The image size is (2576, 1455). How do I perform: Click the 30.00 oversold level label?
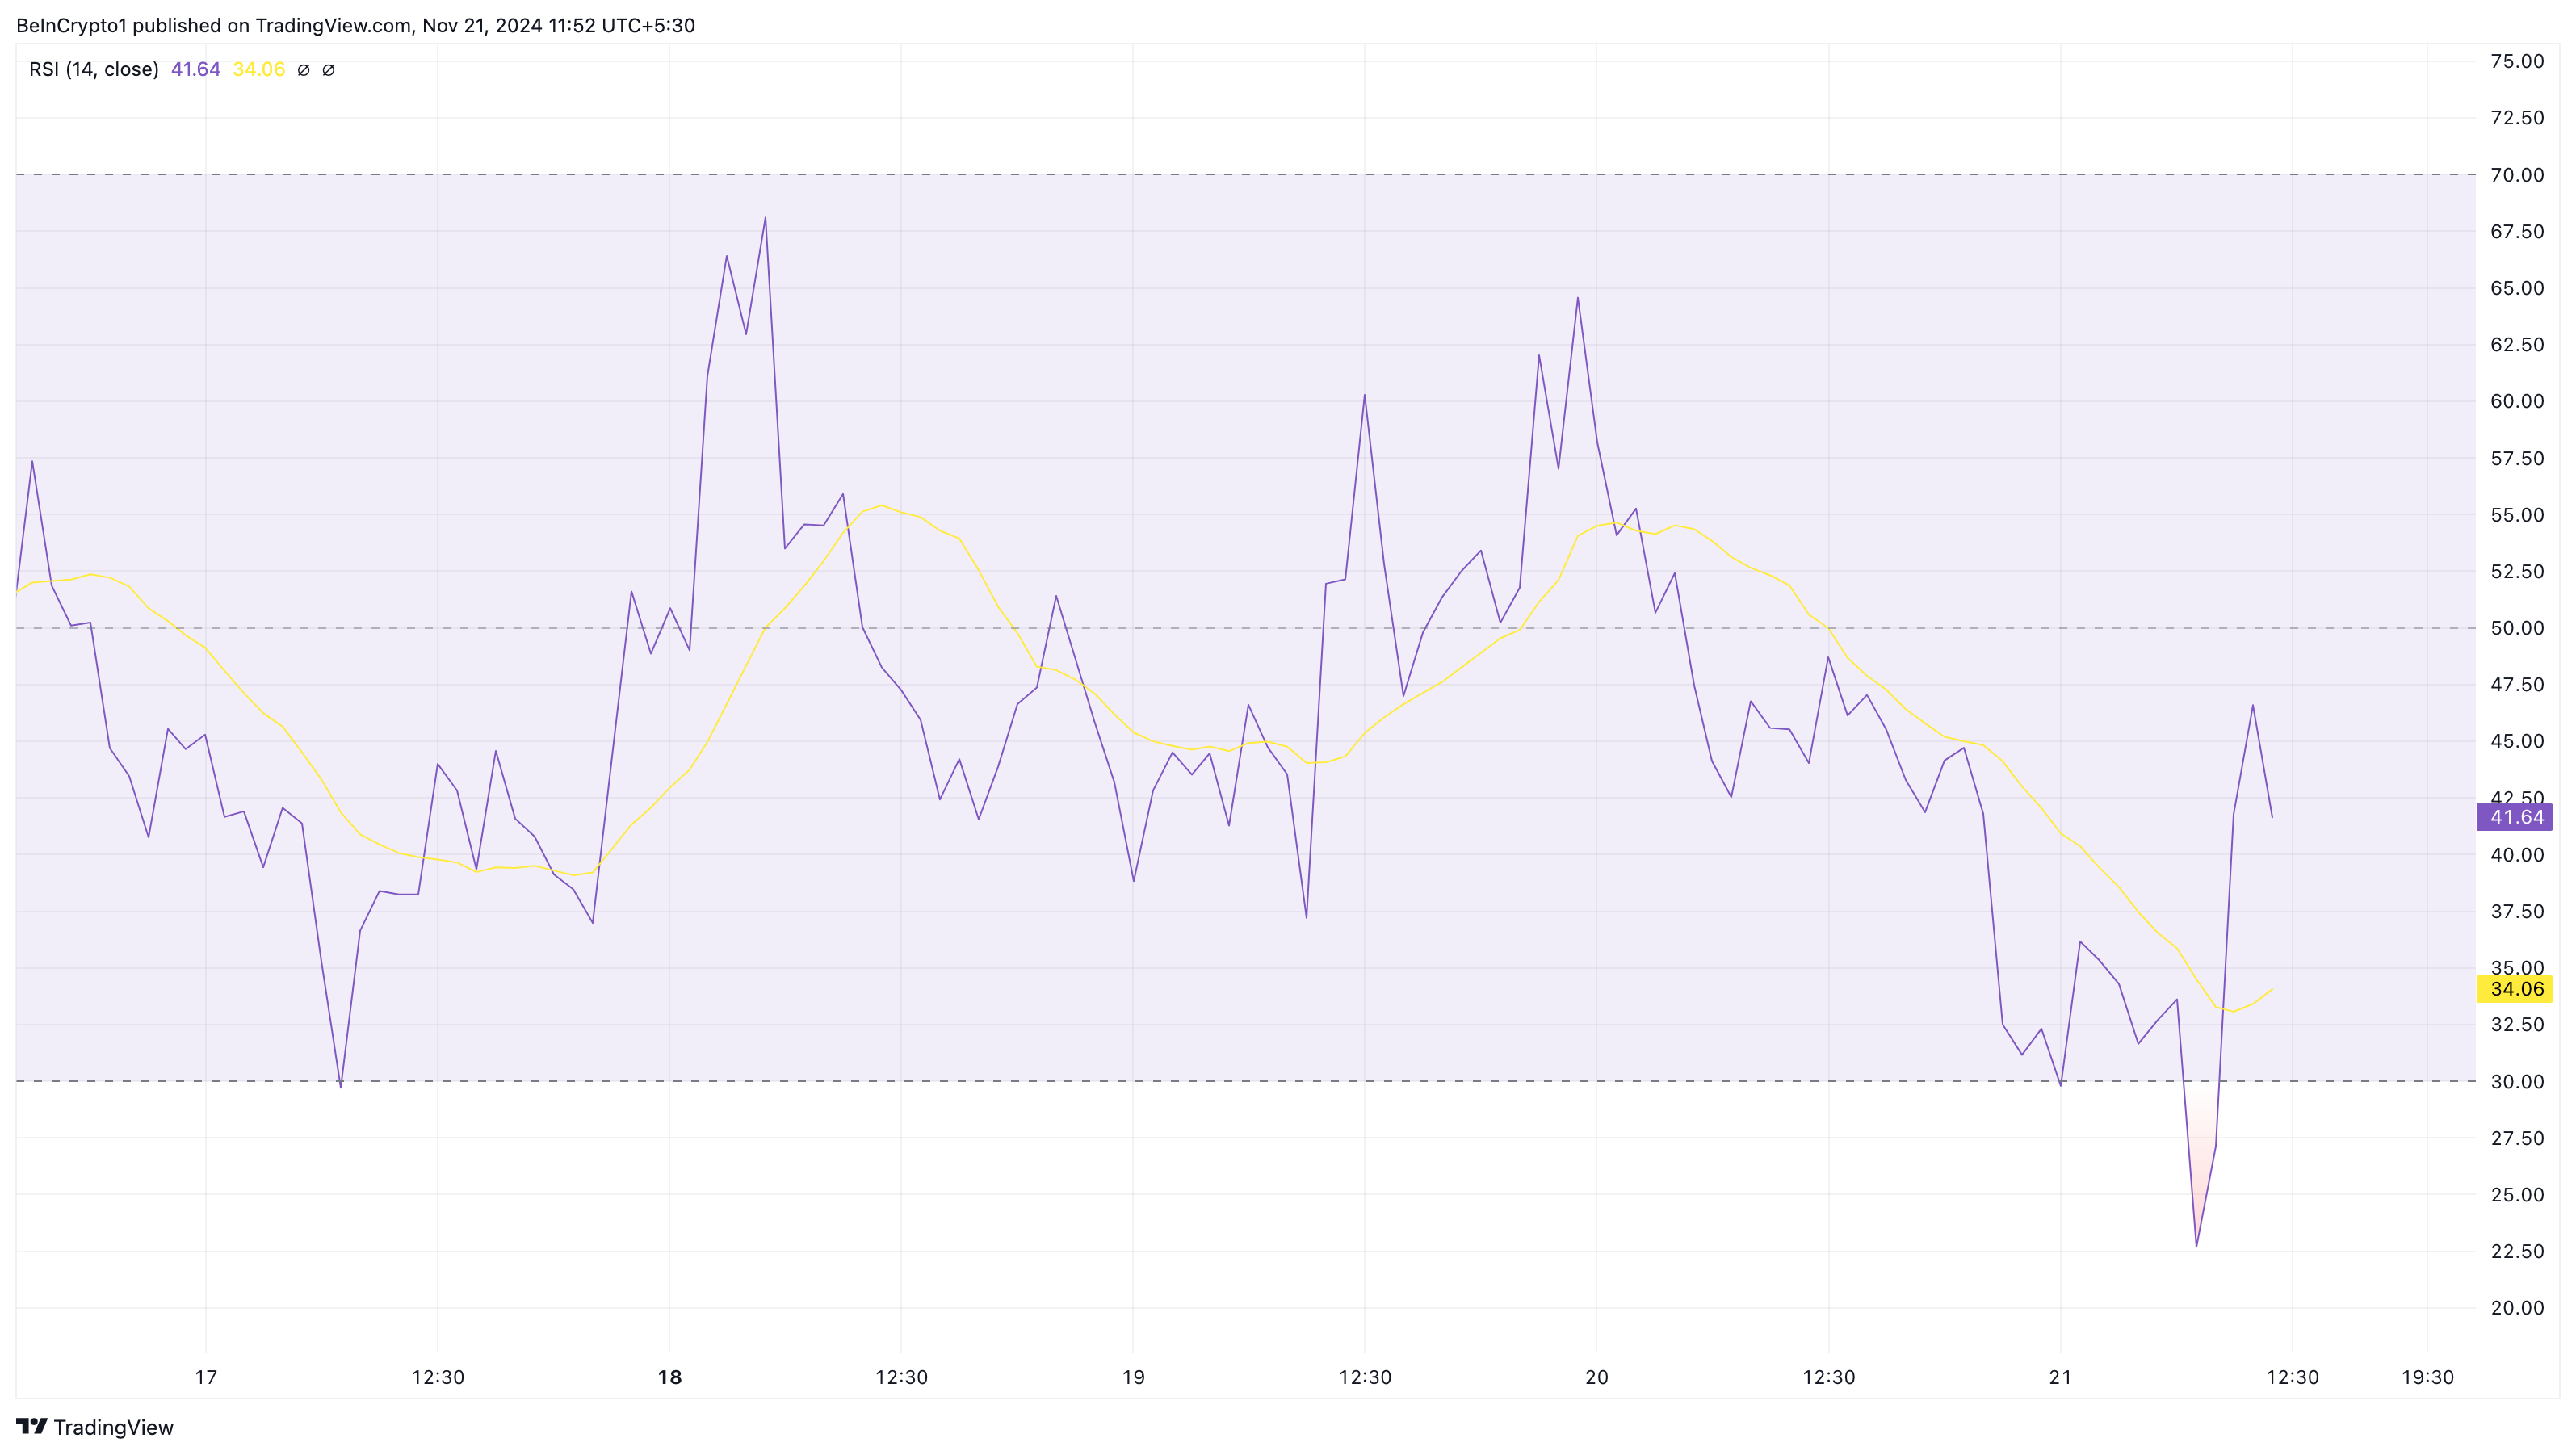point(2516,1081)
